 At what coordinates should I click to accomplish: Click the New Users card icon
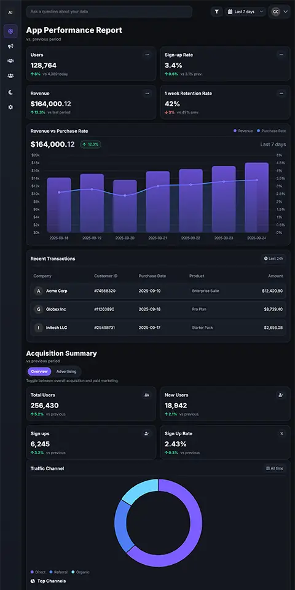tap(281, 395)
